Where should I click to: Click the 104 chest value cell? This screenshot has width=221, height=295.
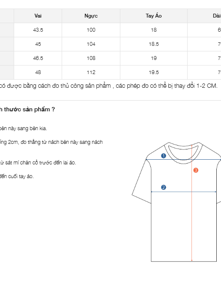coord(91,44)
